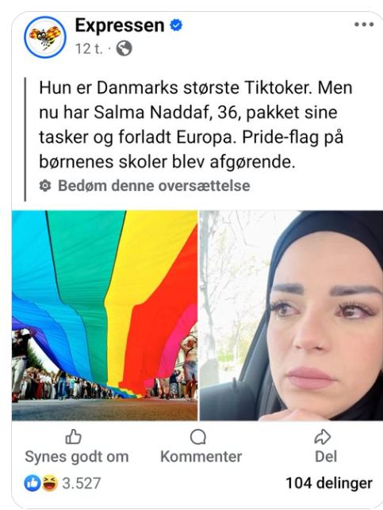View the 3.527 reactions count
Screen dimensions: 383x510
(82, 483)
